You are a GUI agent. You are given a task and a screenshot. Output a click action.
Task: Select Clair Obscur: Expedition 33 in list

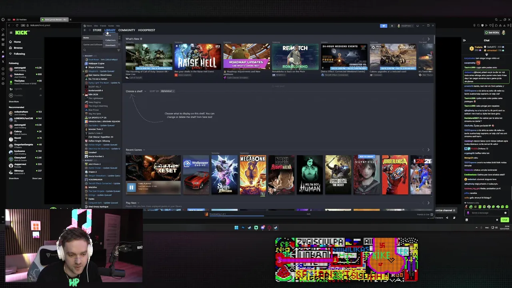pyautogui.click(x=100, y=137)
